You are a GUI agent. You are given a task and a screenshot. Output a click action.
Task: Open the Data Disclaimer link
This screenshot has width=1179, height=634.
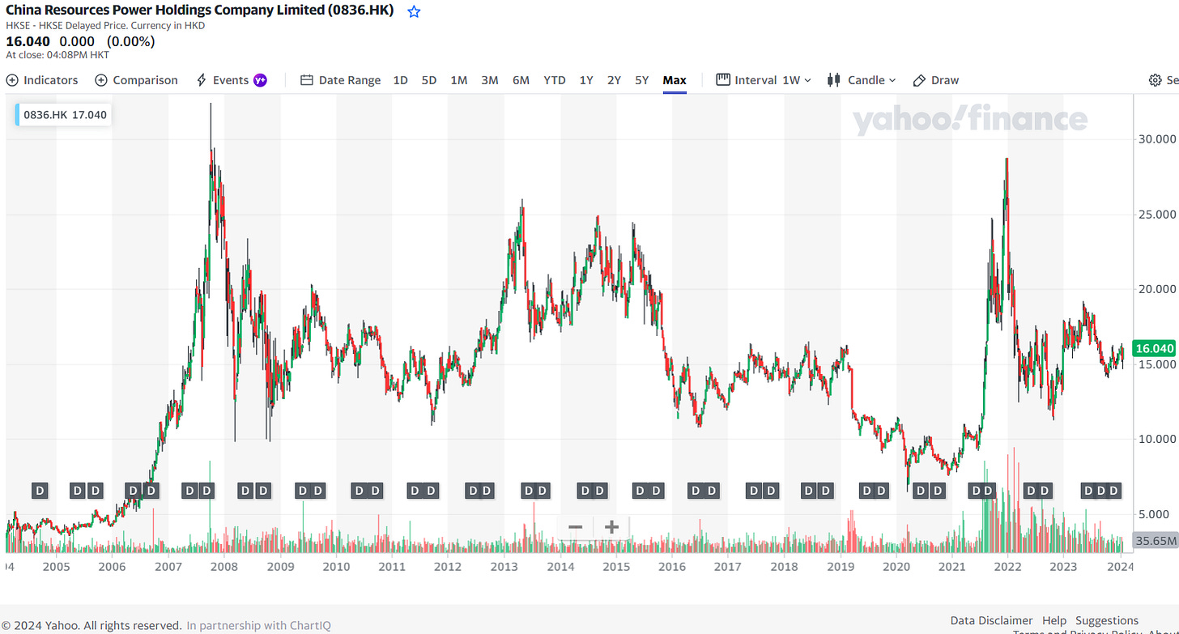pos(991,620)
